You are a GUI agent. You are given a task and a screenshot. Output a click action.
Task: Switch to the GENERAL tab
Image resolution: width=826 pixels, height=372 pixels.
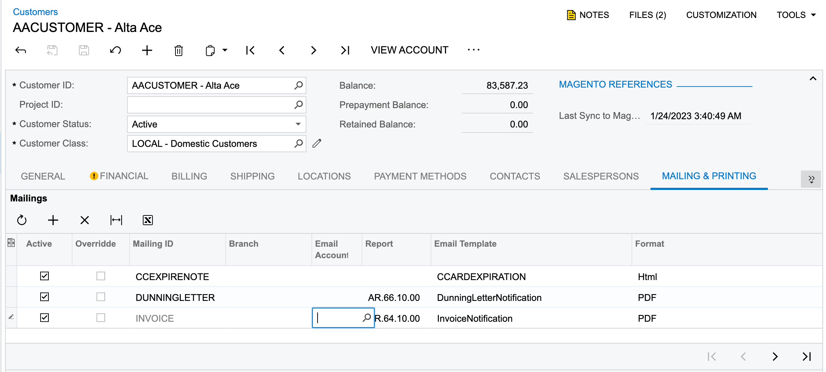pos(43,176)
